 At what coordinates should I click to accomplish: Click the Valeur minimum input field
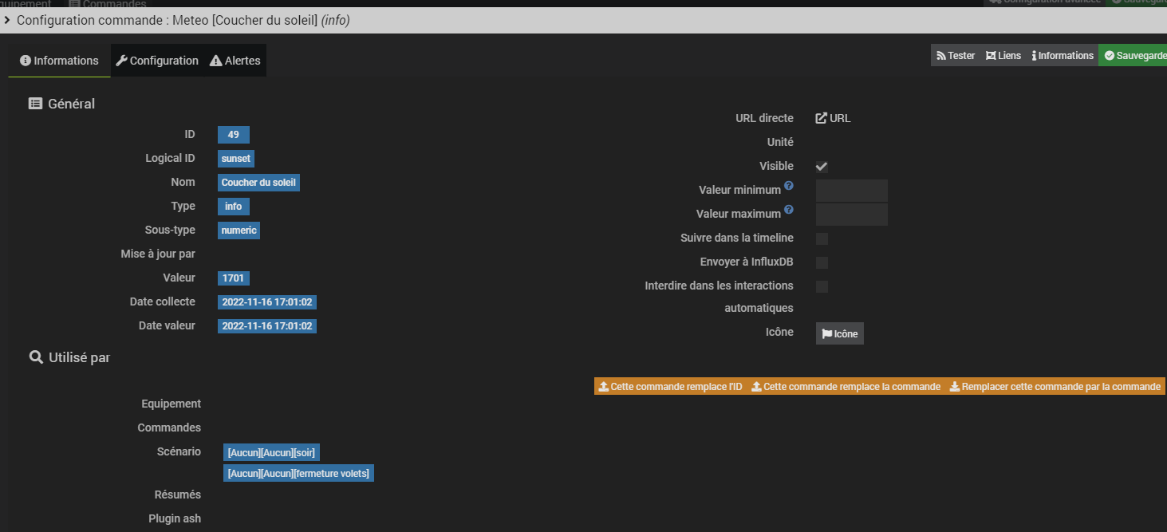click(x=852, y=191)
